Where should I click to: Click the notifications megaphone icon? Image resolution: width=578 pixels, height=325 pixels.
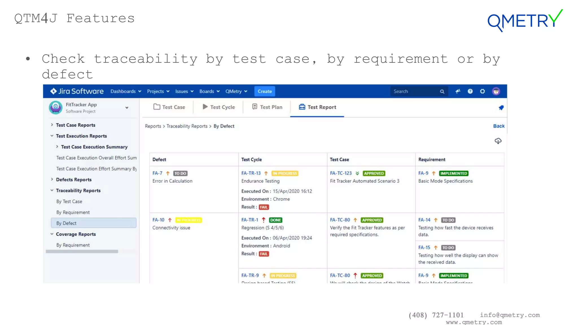[458, 91]
